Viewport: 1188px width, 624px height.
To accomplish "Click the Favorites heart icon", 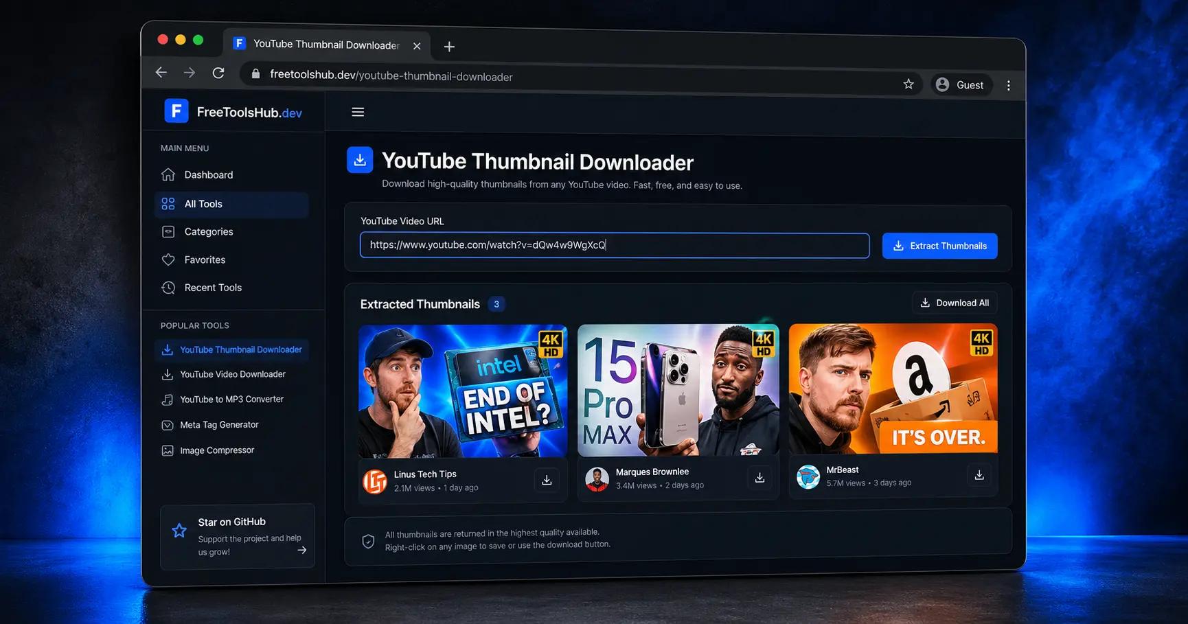I will (168, 259).
